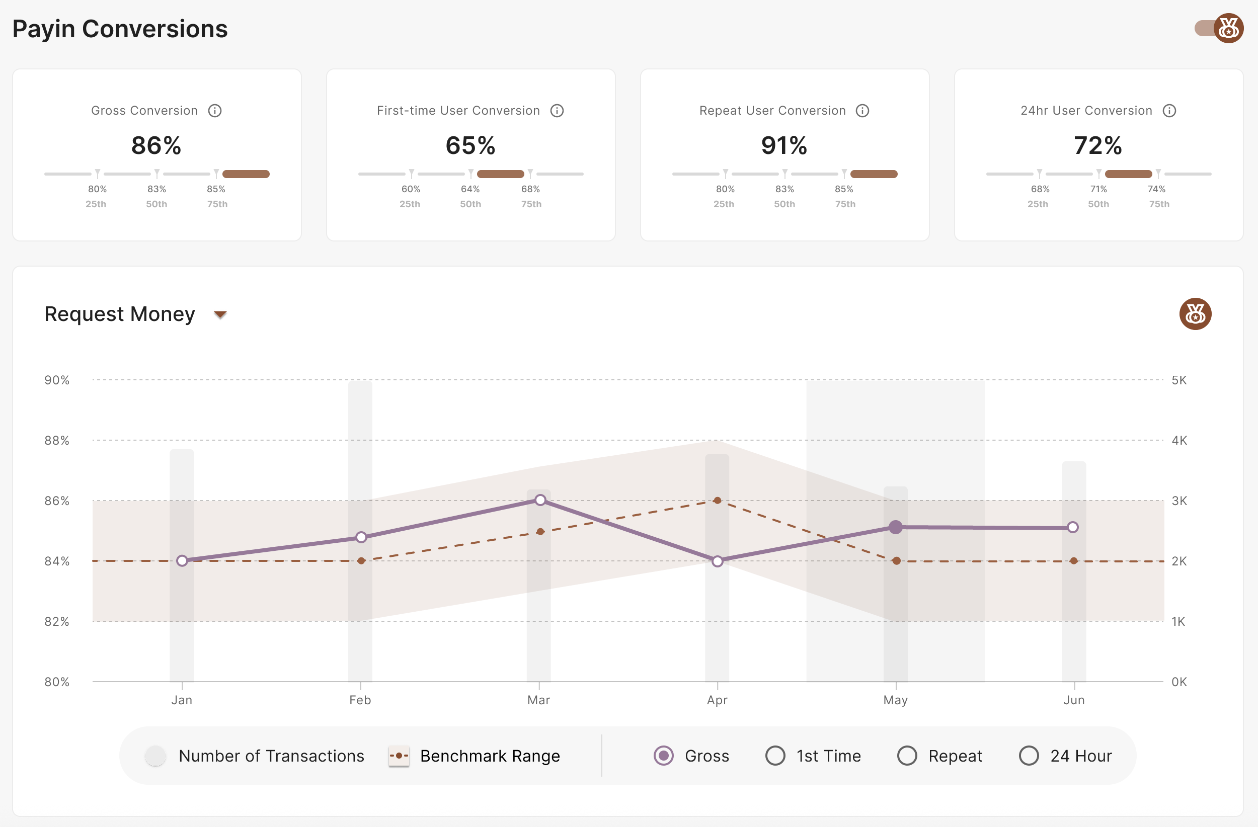
Task: Select 1st Time conversion view
Action: tap(775, 756)
